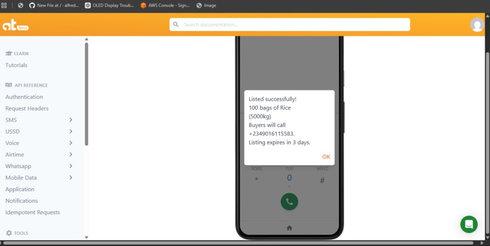Click the sidebar scroll down arrow

86,237
